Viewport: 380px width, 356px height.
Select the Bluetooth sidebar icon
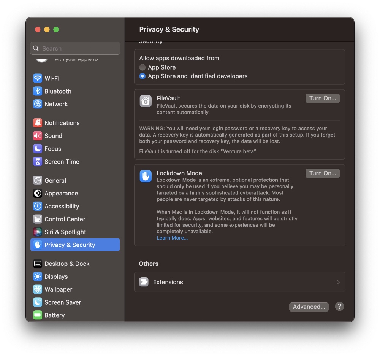(57, 91)
